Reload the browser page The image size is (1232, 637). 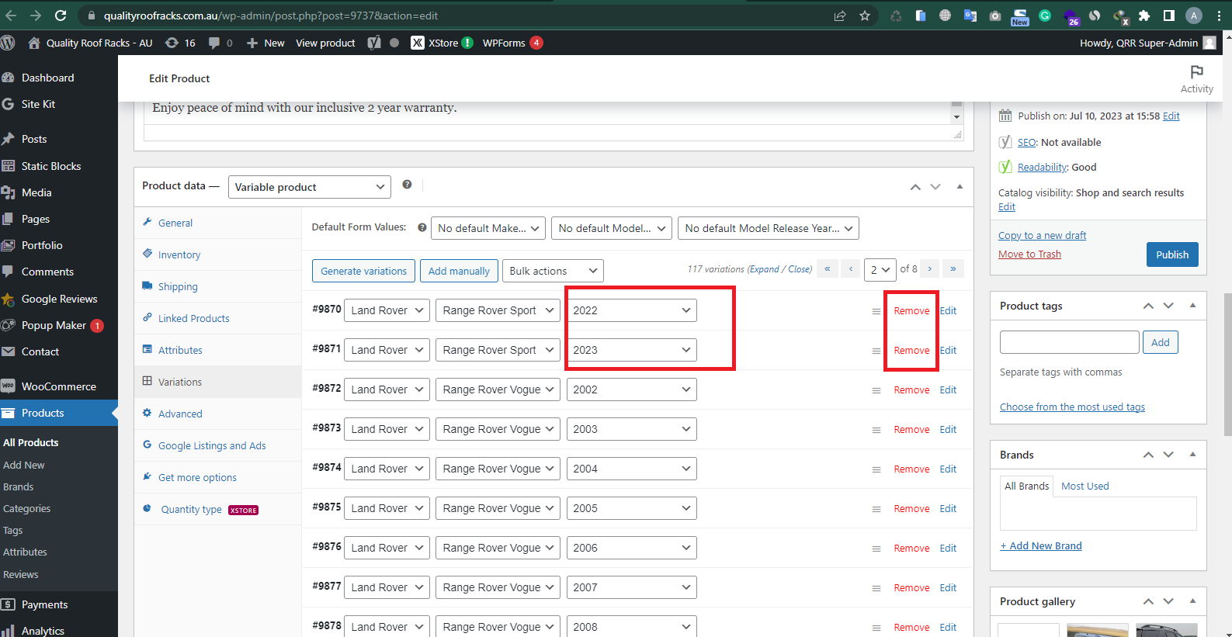click(61, 16)
